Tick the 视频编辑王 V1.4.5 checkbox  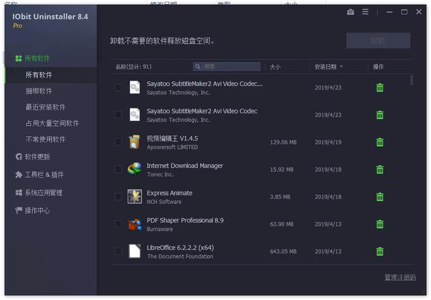click(x=119, y=142)
